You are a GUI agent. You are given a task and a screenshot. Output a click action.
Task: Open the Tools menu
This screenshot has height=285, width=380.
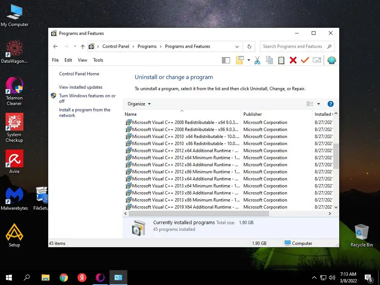pos(98,60)
